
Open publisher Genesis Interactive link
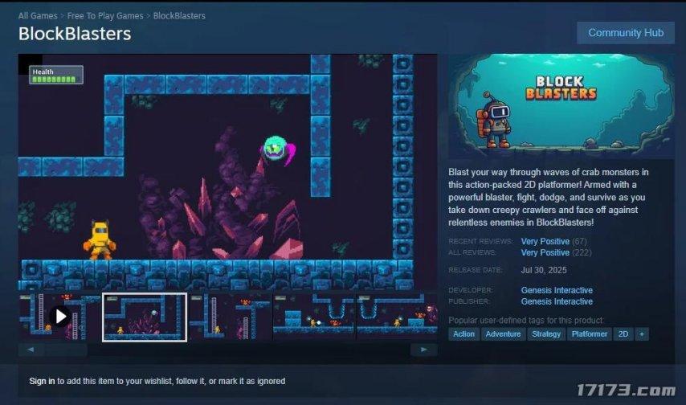coord(557,301)
